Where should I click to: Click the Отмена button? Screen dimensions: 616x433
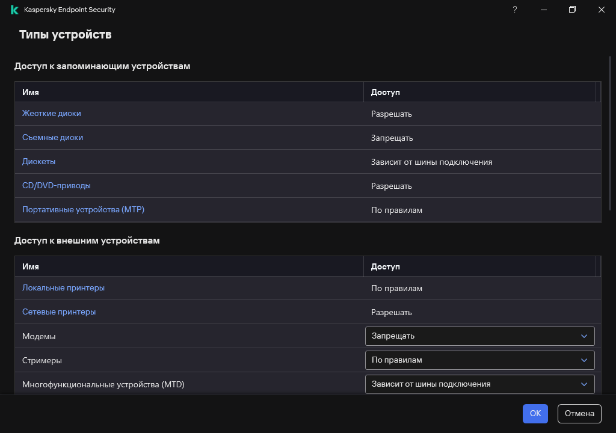coord(579,413)
